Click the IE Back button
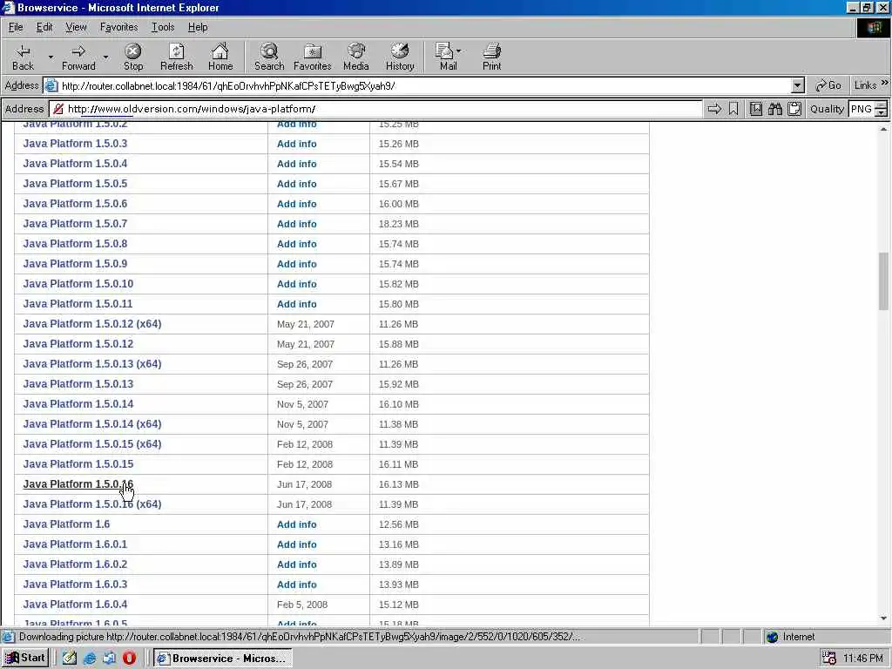892x669 pixels. coord(23,57)
